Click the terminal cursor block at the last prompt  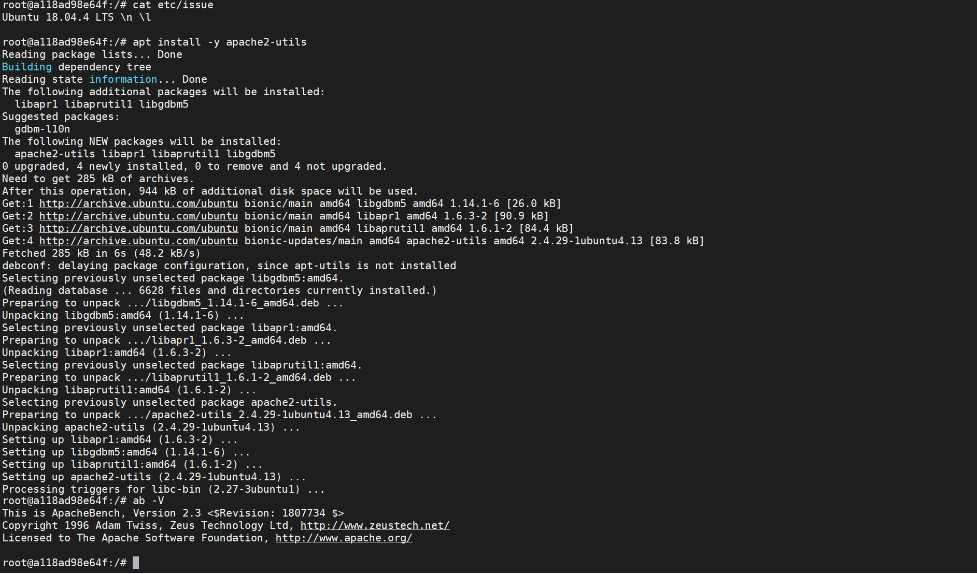[136, 563]
